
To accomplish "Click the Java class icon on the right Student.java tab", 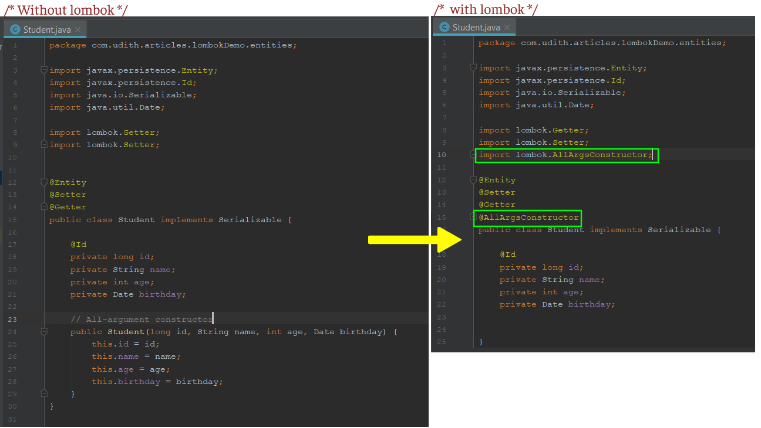I will point(445,26).
